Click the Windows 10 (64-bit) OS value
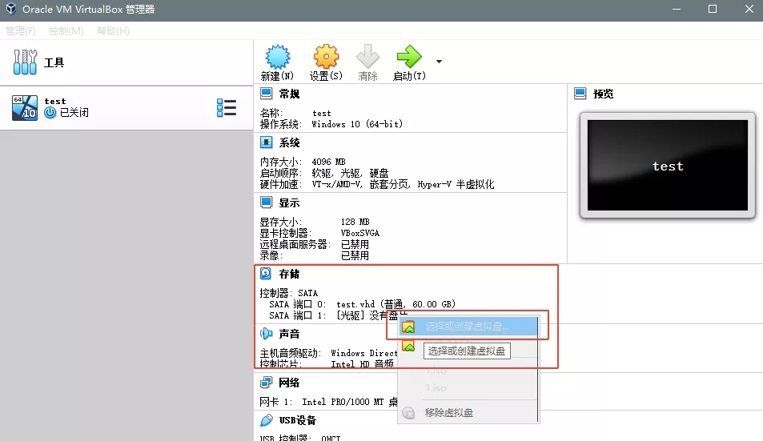 point(357,124)
